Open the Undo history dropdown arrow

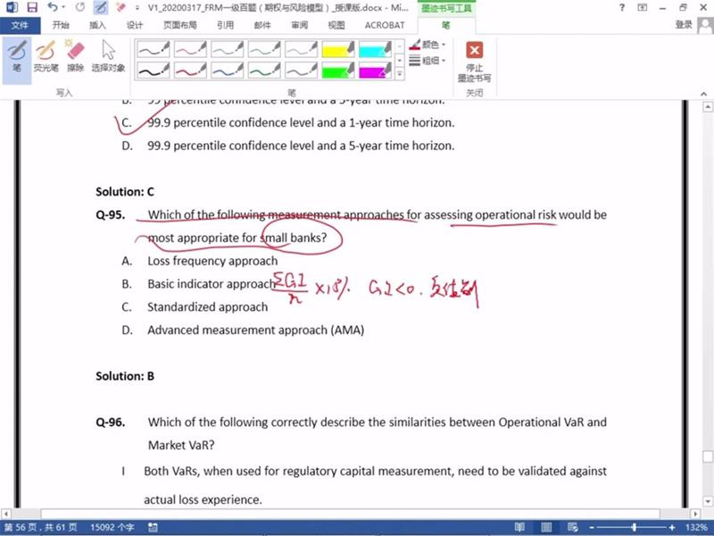point(64,7)
